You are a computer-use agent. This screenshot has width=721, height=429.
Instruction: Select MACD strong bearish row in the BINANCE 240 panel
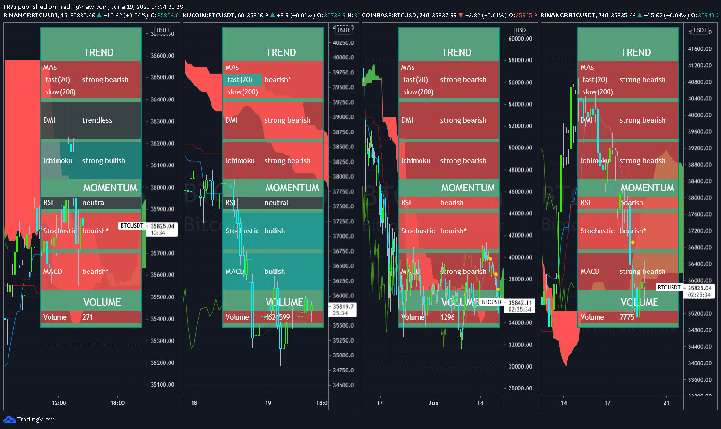point(628,272)
